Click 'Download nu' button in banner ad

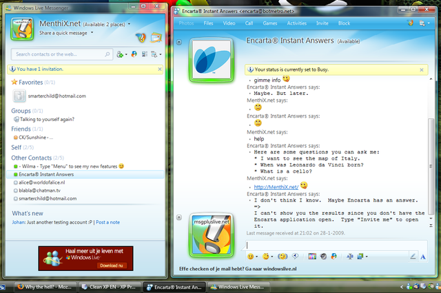[112, 265]
